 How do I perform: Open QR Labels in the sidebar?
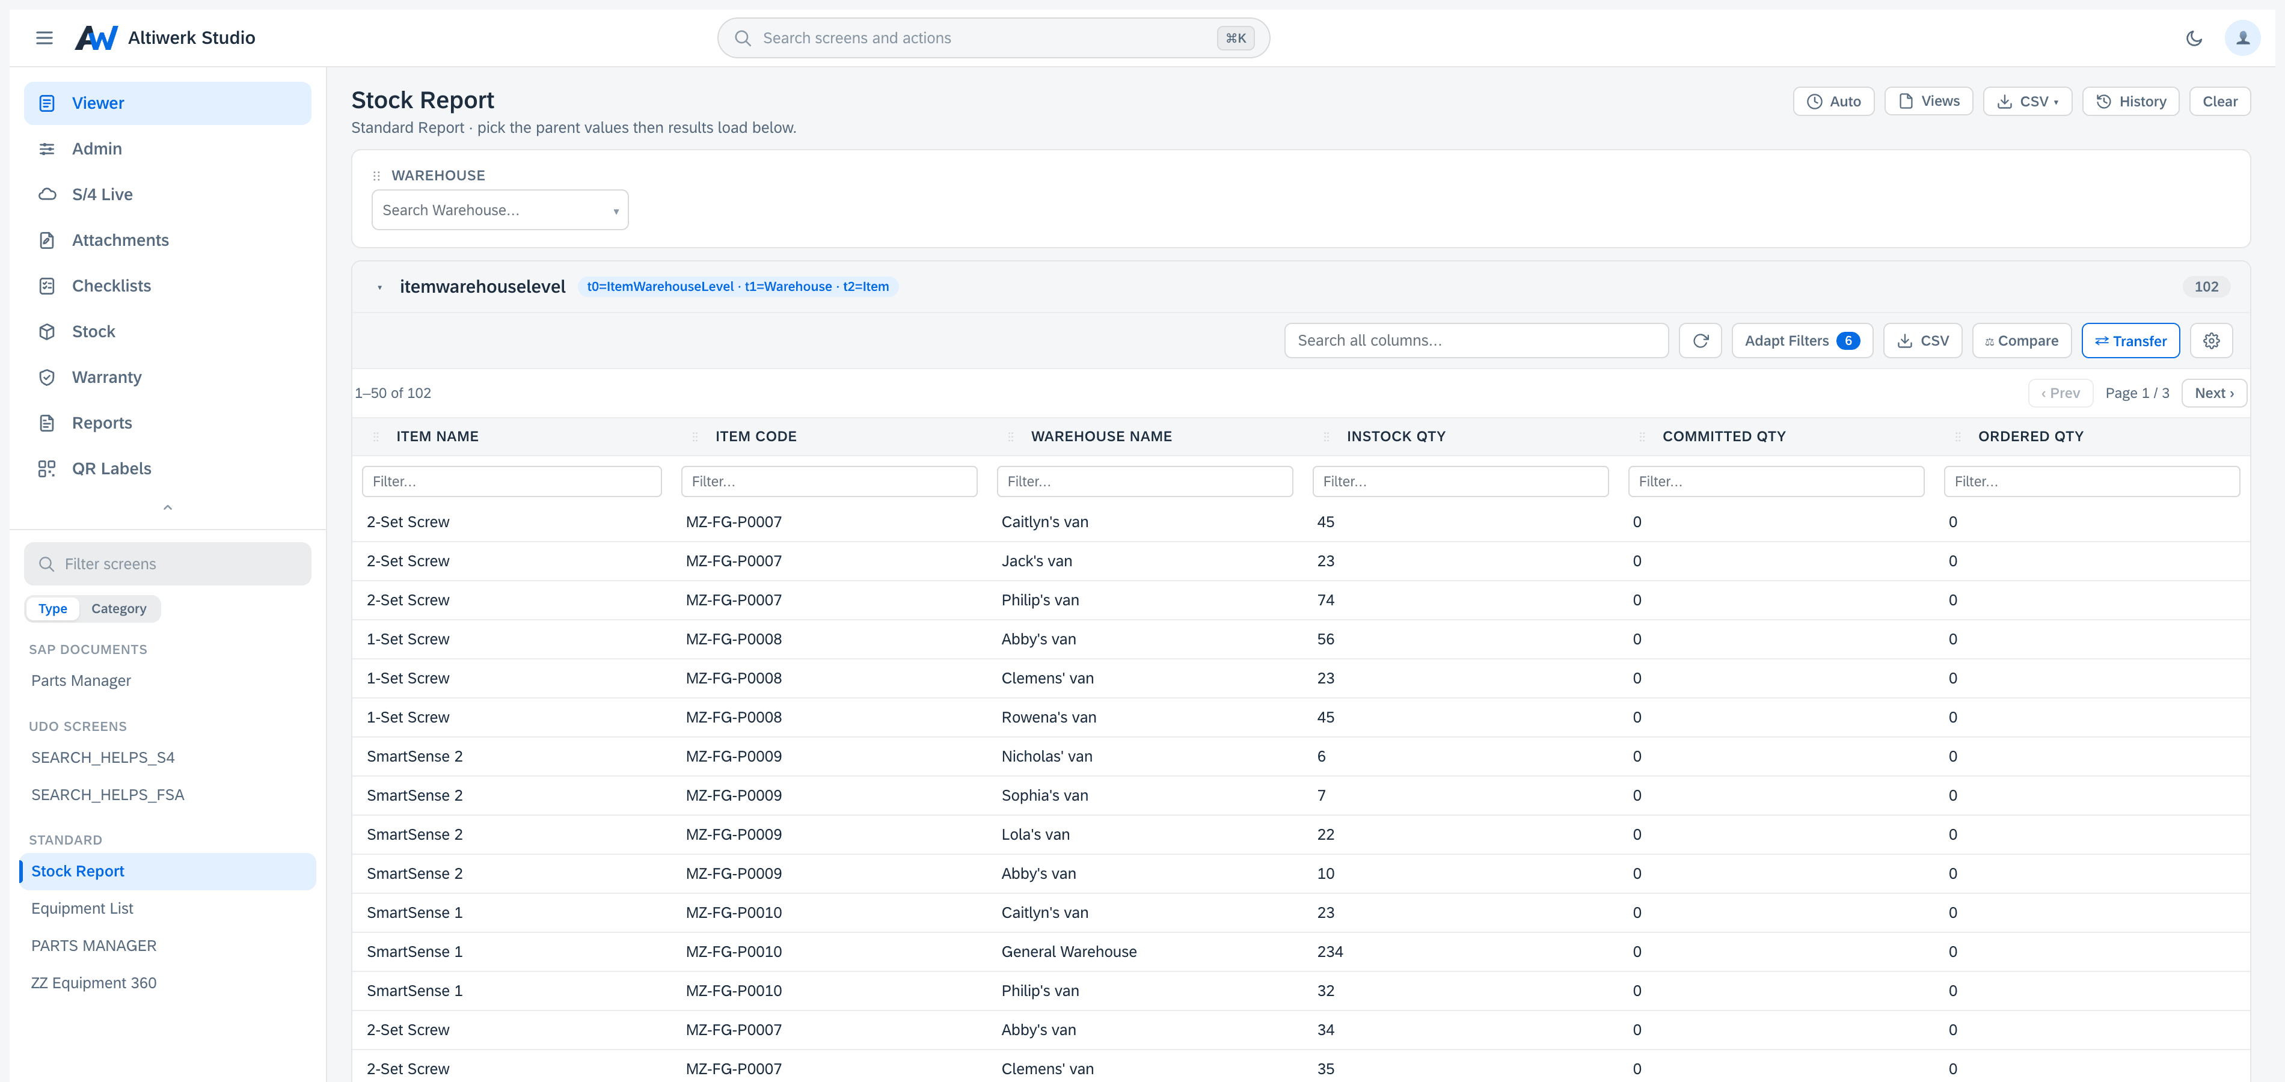(x=168, y=468)
